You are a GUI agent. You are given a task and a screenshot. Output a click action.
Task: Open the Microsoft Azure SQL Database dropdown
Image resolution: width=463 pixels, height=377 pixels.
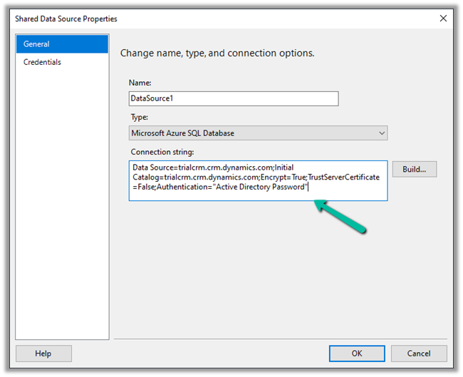(258, 133)
